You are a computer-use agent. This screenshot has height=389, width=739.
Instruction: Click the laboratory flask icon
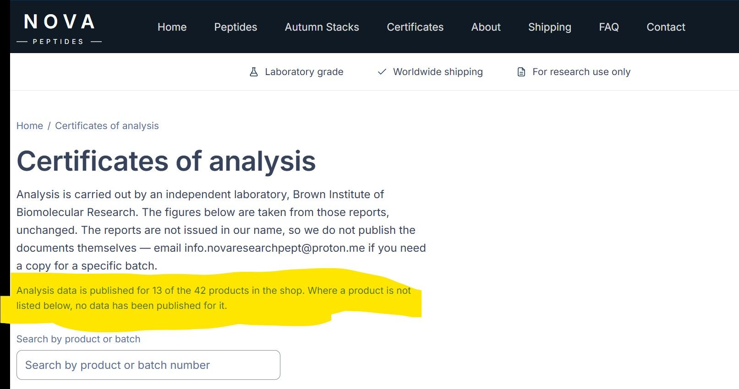(253, 72)
